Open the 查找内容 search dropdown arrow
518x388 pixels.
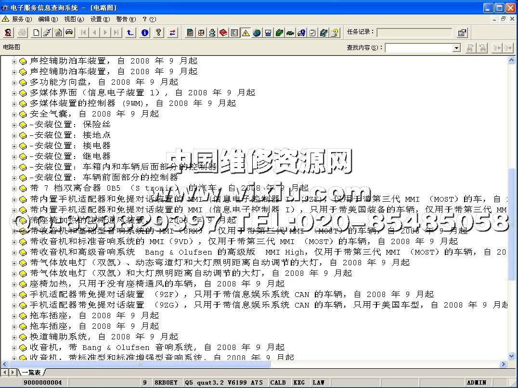pyautogui.click(x=456, y=48)
